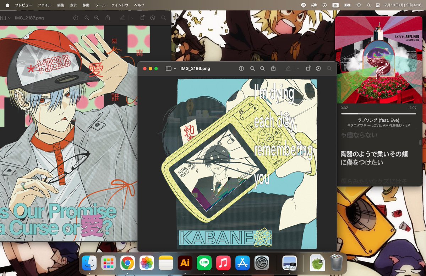This screenshot has height=276, width=426.
Task: Open Finder from the Dock
Action: [x=89, y=263]
